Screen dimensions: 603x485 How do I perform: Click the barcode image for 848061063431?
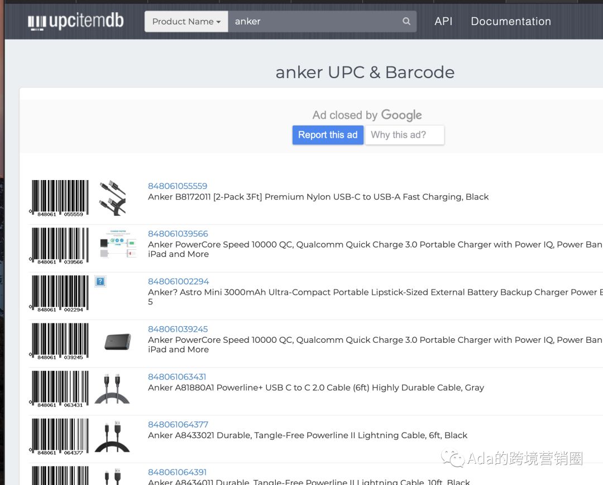[x=59, y=389]
